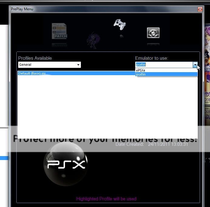Choose psxfin from the emulator list

point(166,74)
